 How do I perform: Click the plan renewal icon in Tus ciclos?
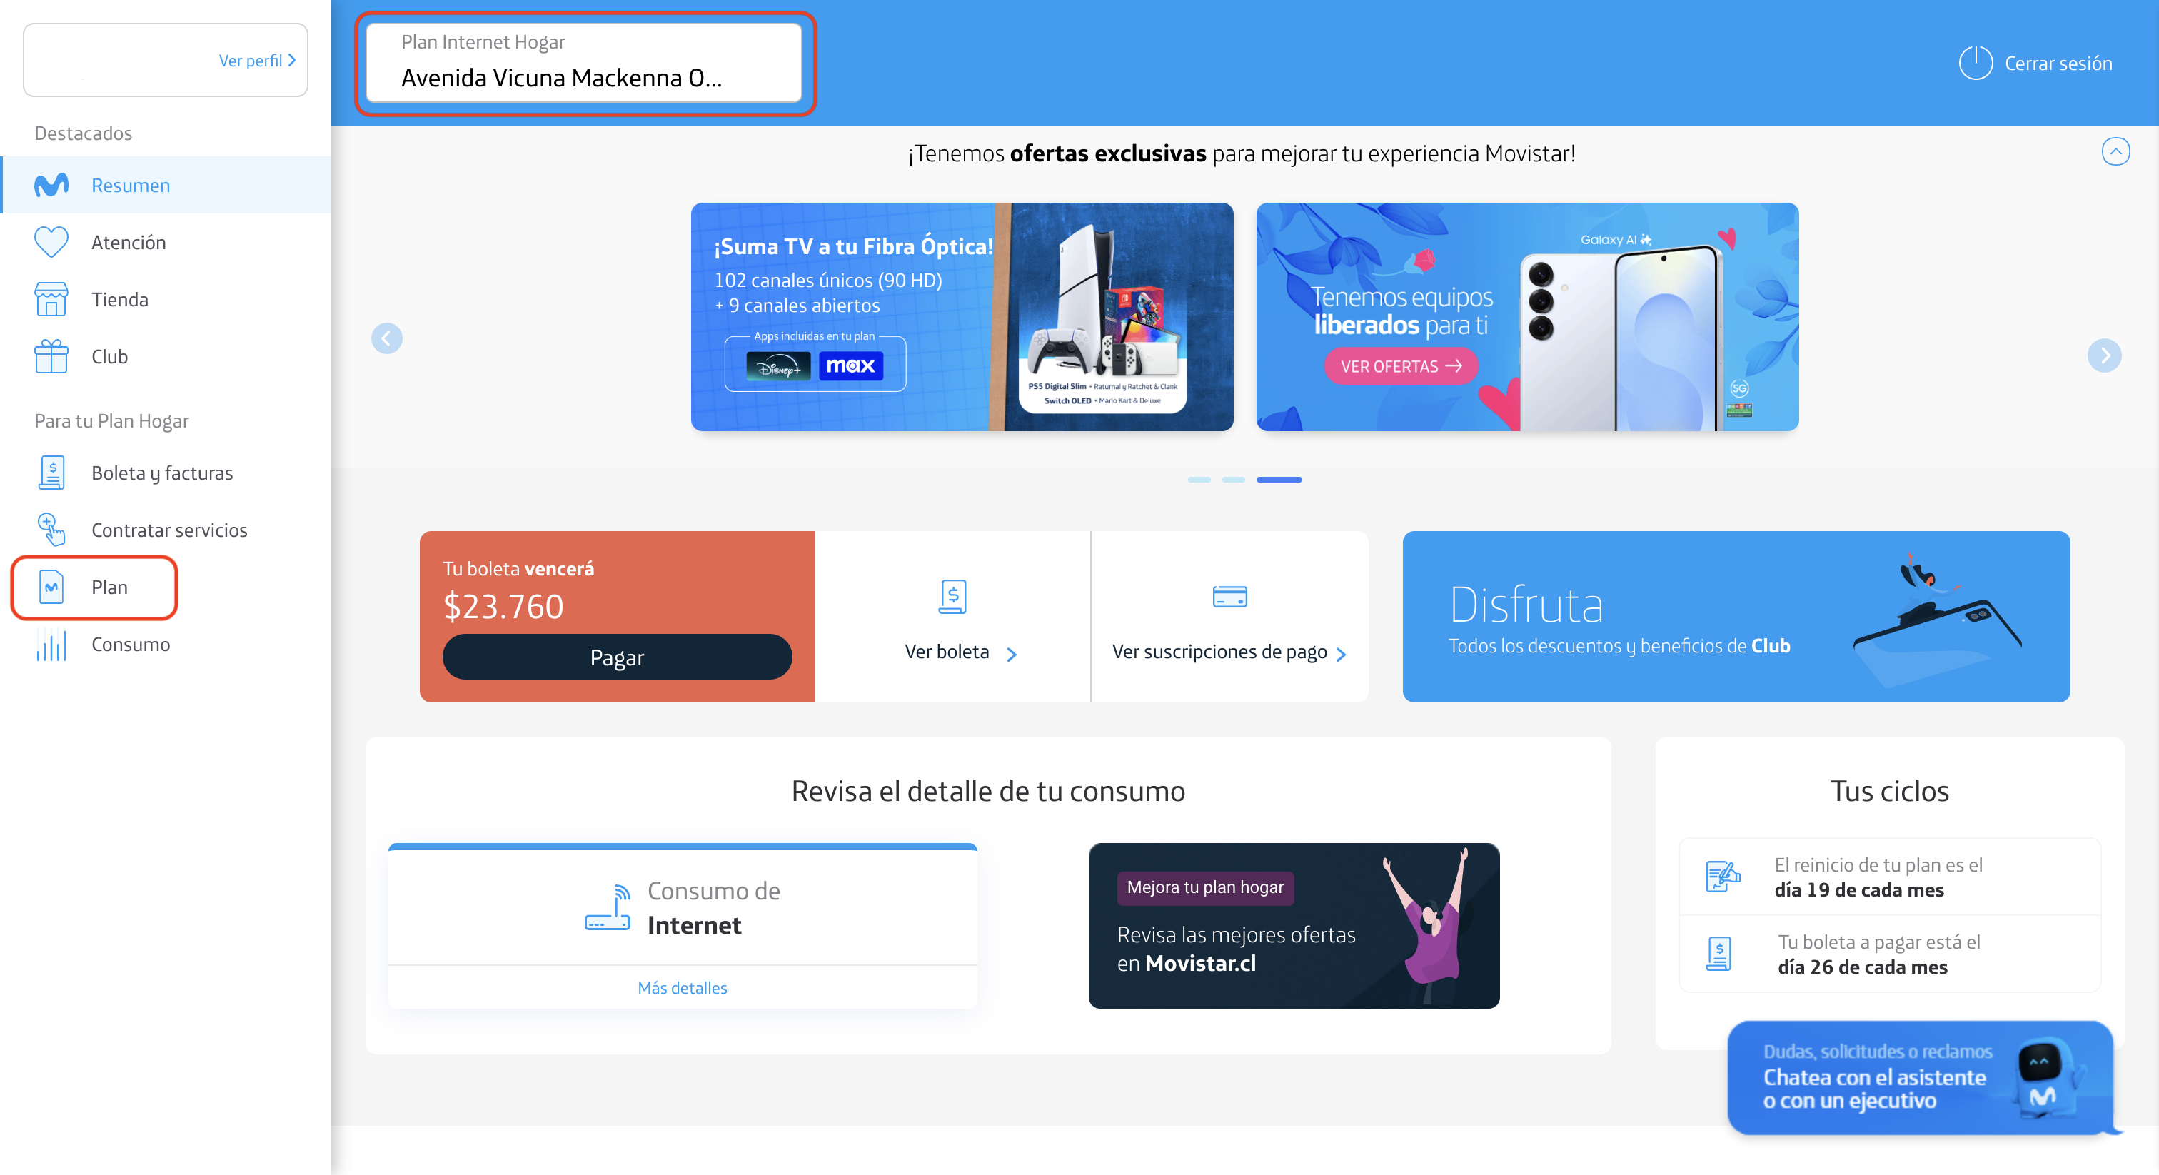click(x=1723, y=877)
